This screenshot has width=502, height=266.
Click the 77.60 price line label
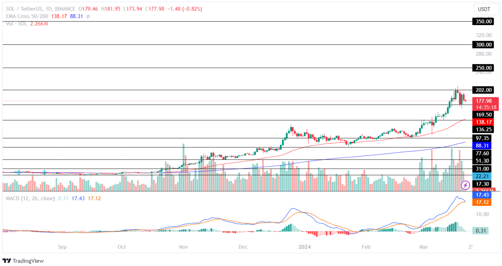pyautogui.click(x=482, y=153)
